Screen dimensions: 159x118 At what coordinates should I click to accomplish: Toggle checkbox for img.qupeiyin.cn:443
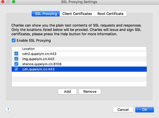(x=16, y=59)
